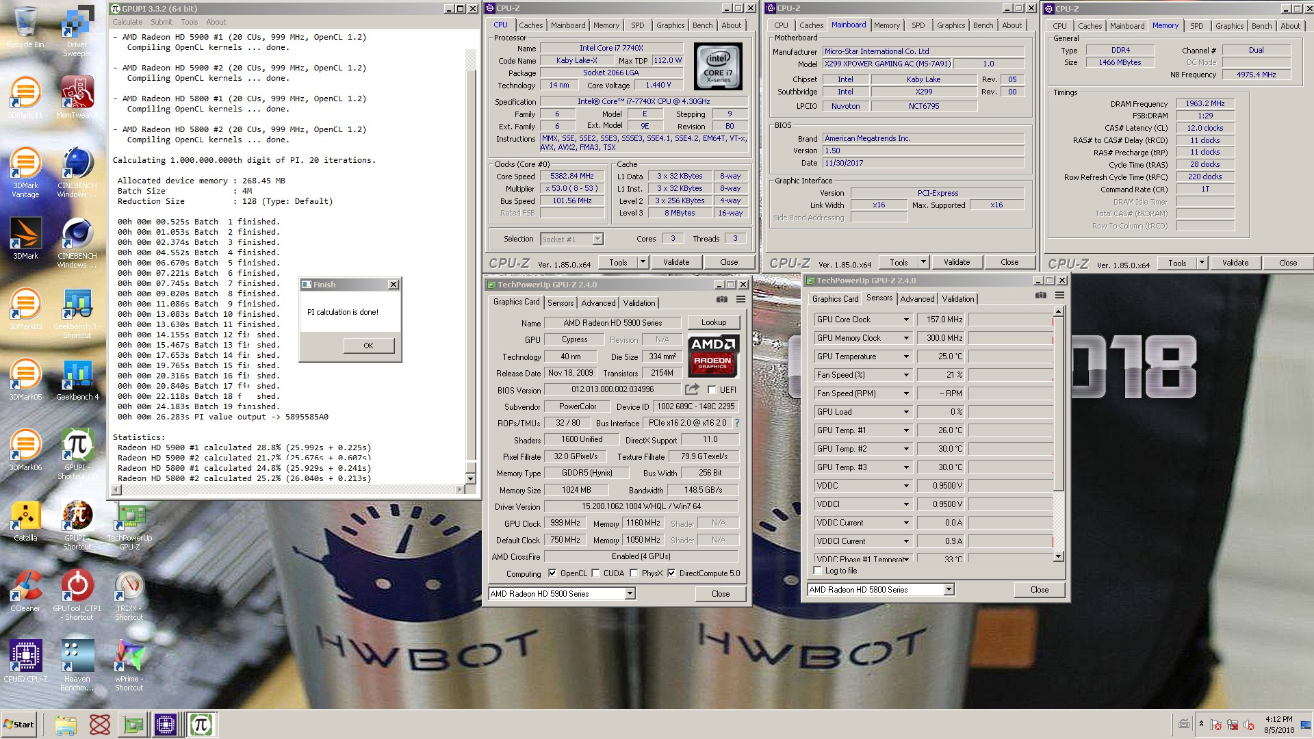Launch Geekbench 4 desktop icon

(77, 380)
